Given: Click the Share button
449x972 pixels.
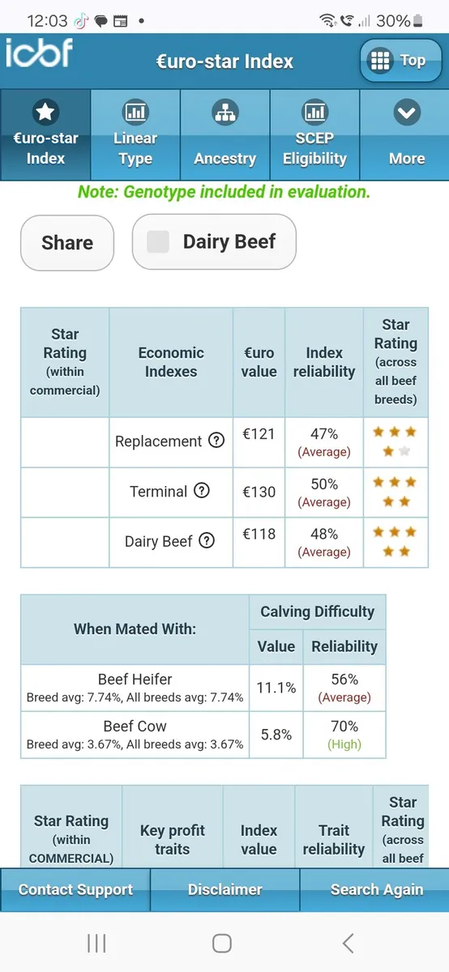Looking at the screenshot, I should (x=67, y=242).
